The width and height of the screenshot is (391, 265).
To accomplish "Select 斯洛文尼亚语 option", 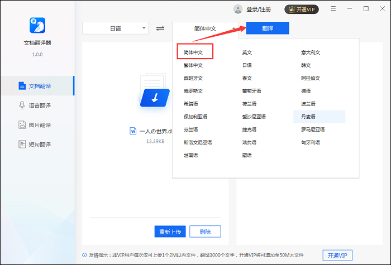I will click(198, 142).
